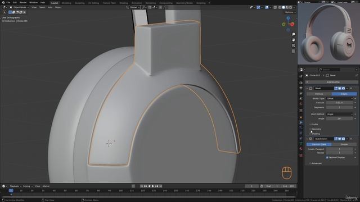Expand the Profile subpanel
Screen dimensions: 360x202
pyautogui.click(x=314, y=125)
